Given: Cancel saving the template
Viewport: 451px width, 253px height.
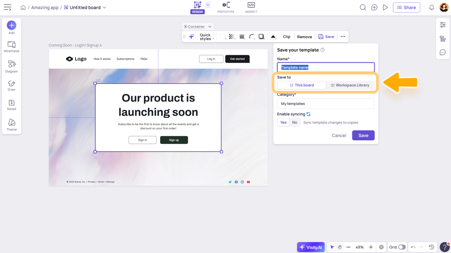Looking at the screenshot, I should [x=339, y=135].
